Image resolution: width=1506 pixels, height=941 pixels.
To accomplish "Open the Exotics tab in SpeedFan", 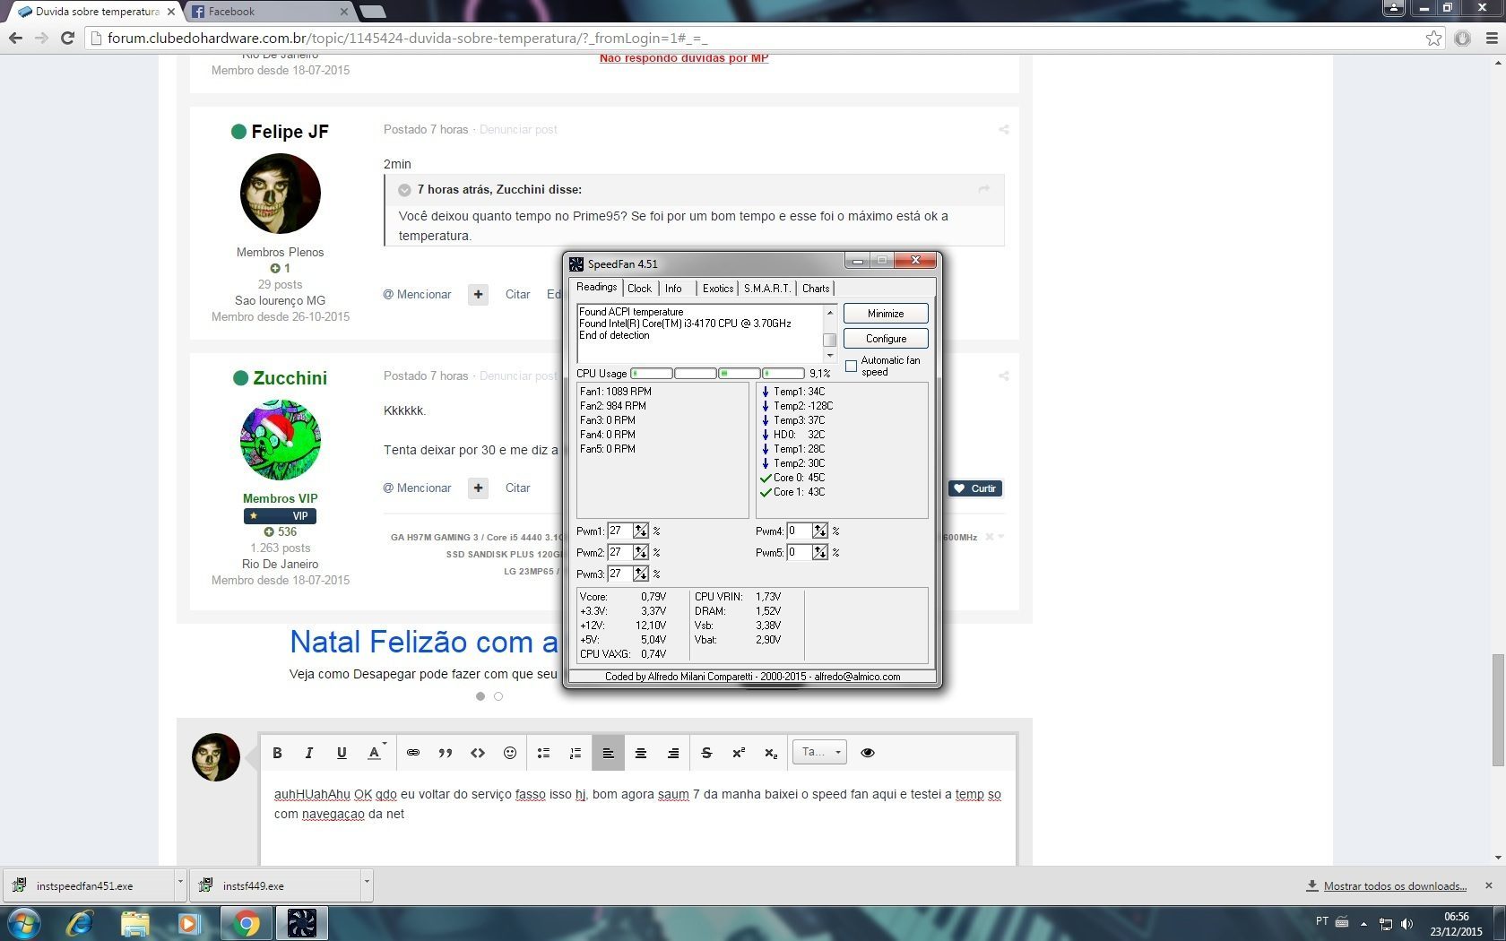I will pos(717,289).
